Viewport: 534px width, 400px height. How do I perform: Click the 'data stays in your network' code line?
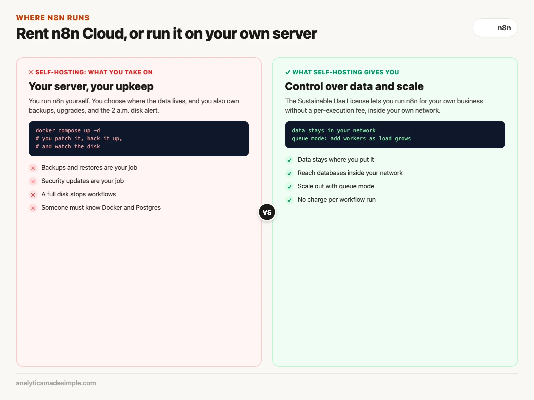334,130
